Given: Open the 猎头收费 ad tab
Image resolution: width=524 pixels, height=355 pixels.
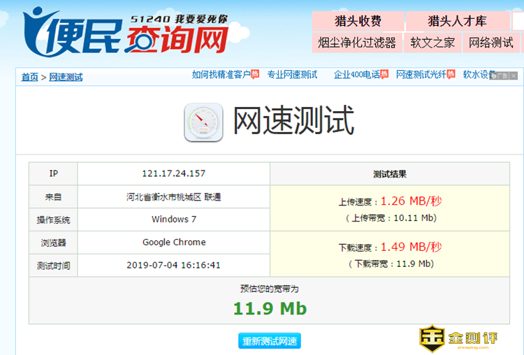Looking at the screenshot, I should [x=358, y=21].
